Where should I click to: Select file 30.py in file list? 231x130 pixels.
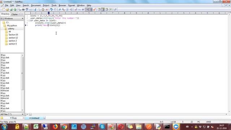pos(3,55)
